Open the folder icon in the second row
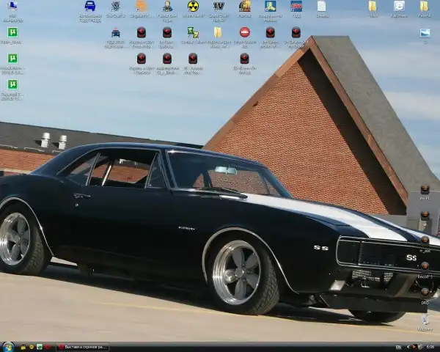The image size is (440, 352). pos(218,33)
